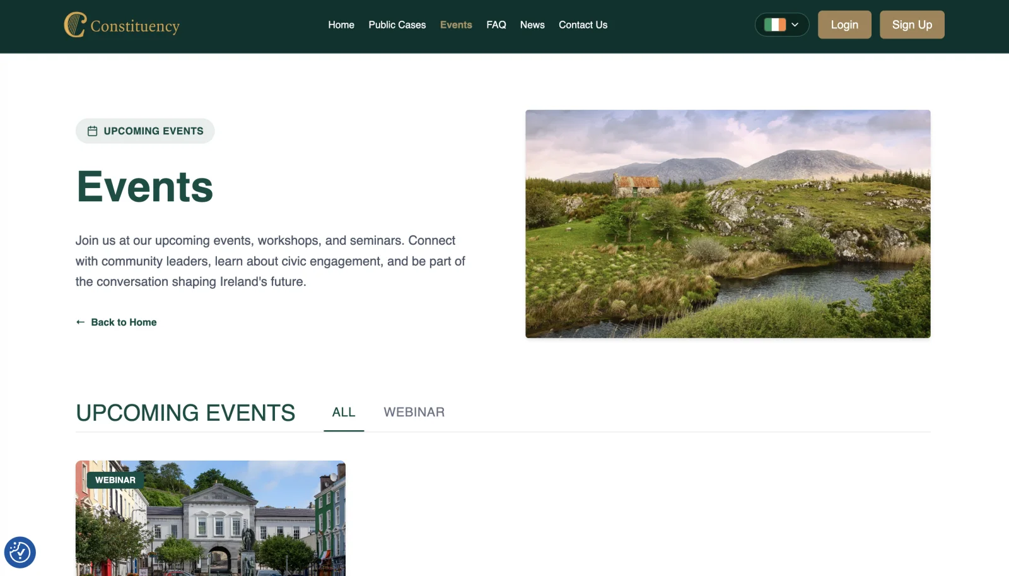The height and width of the screenshot is (576, 1009).
Task: Navigate to News
Action: (x=532, y=25)
